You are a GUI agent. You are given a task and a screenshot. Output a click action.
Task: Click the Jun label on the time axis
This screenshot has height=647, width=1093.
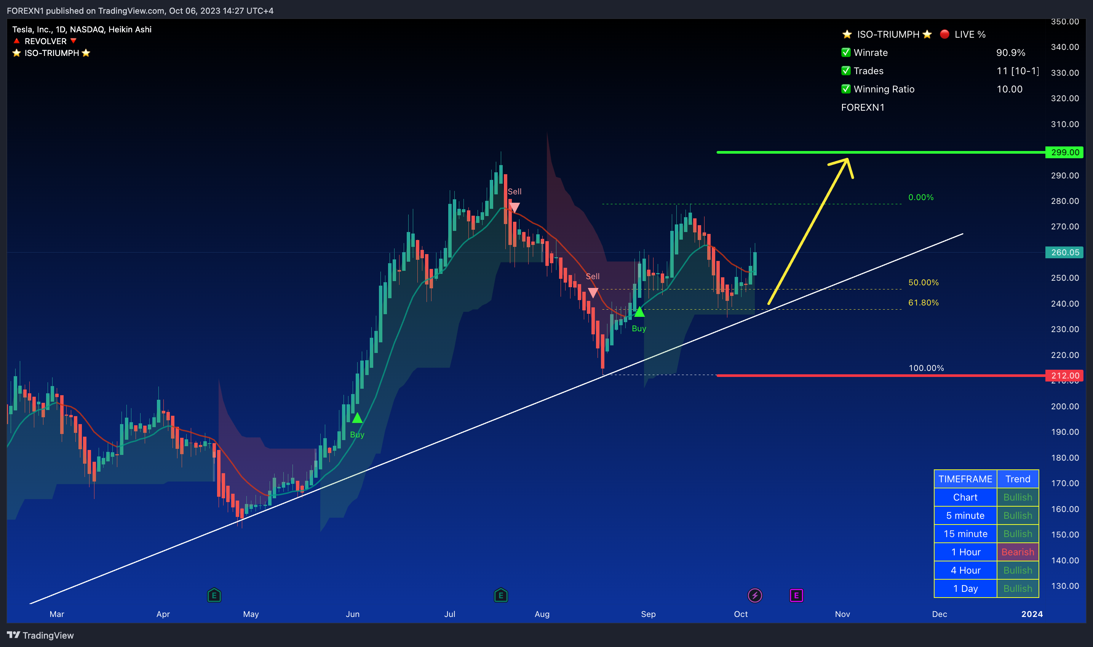point(353,614)
